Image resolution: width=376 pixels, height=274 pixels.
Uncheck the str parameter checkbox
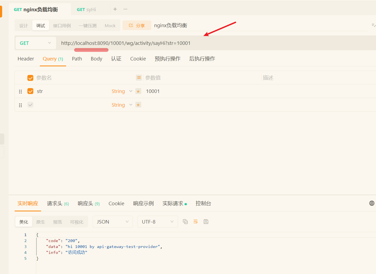point(30,91)
